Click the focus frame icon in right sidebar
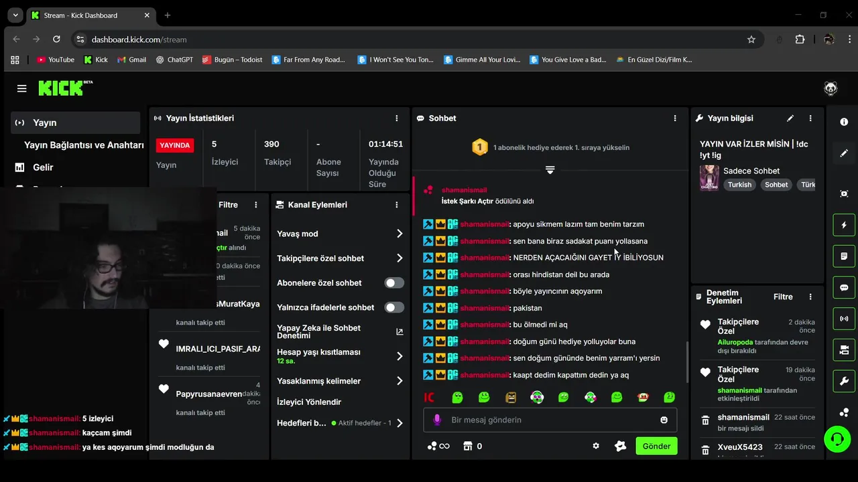The image size is (858, 482). [x=844, y=193]
